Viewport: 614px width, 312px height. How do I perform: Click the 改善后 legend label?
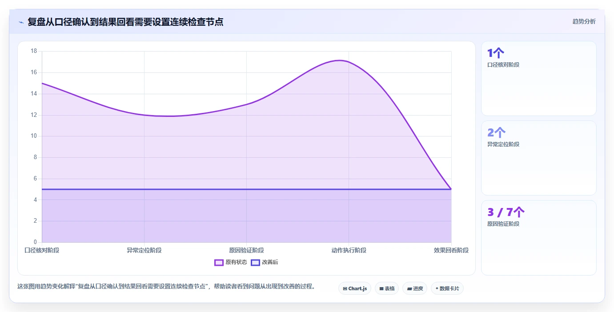[270, 262]
